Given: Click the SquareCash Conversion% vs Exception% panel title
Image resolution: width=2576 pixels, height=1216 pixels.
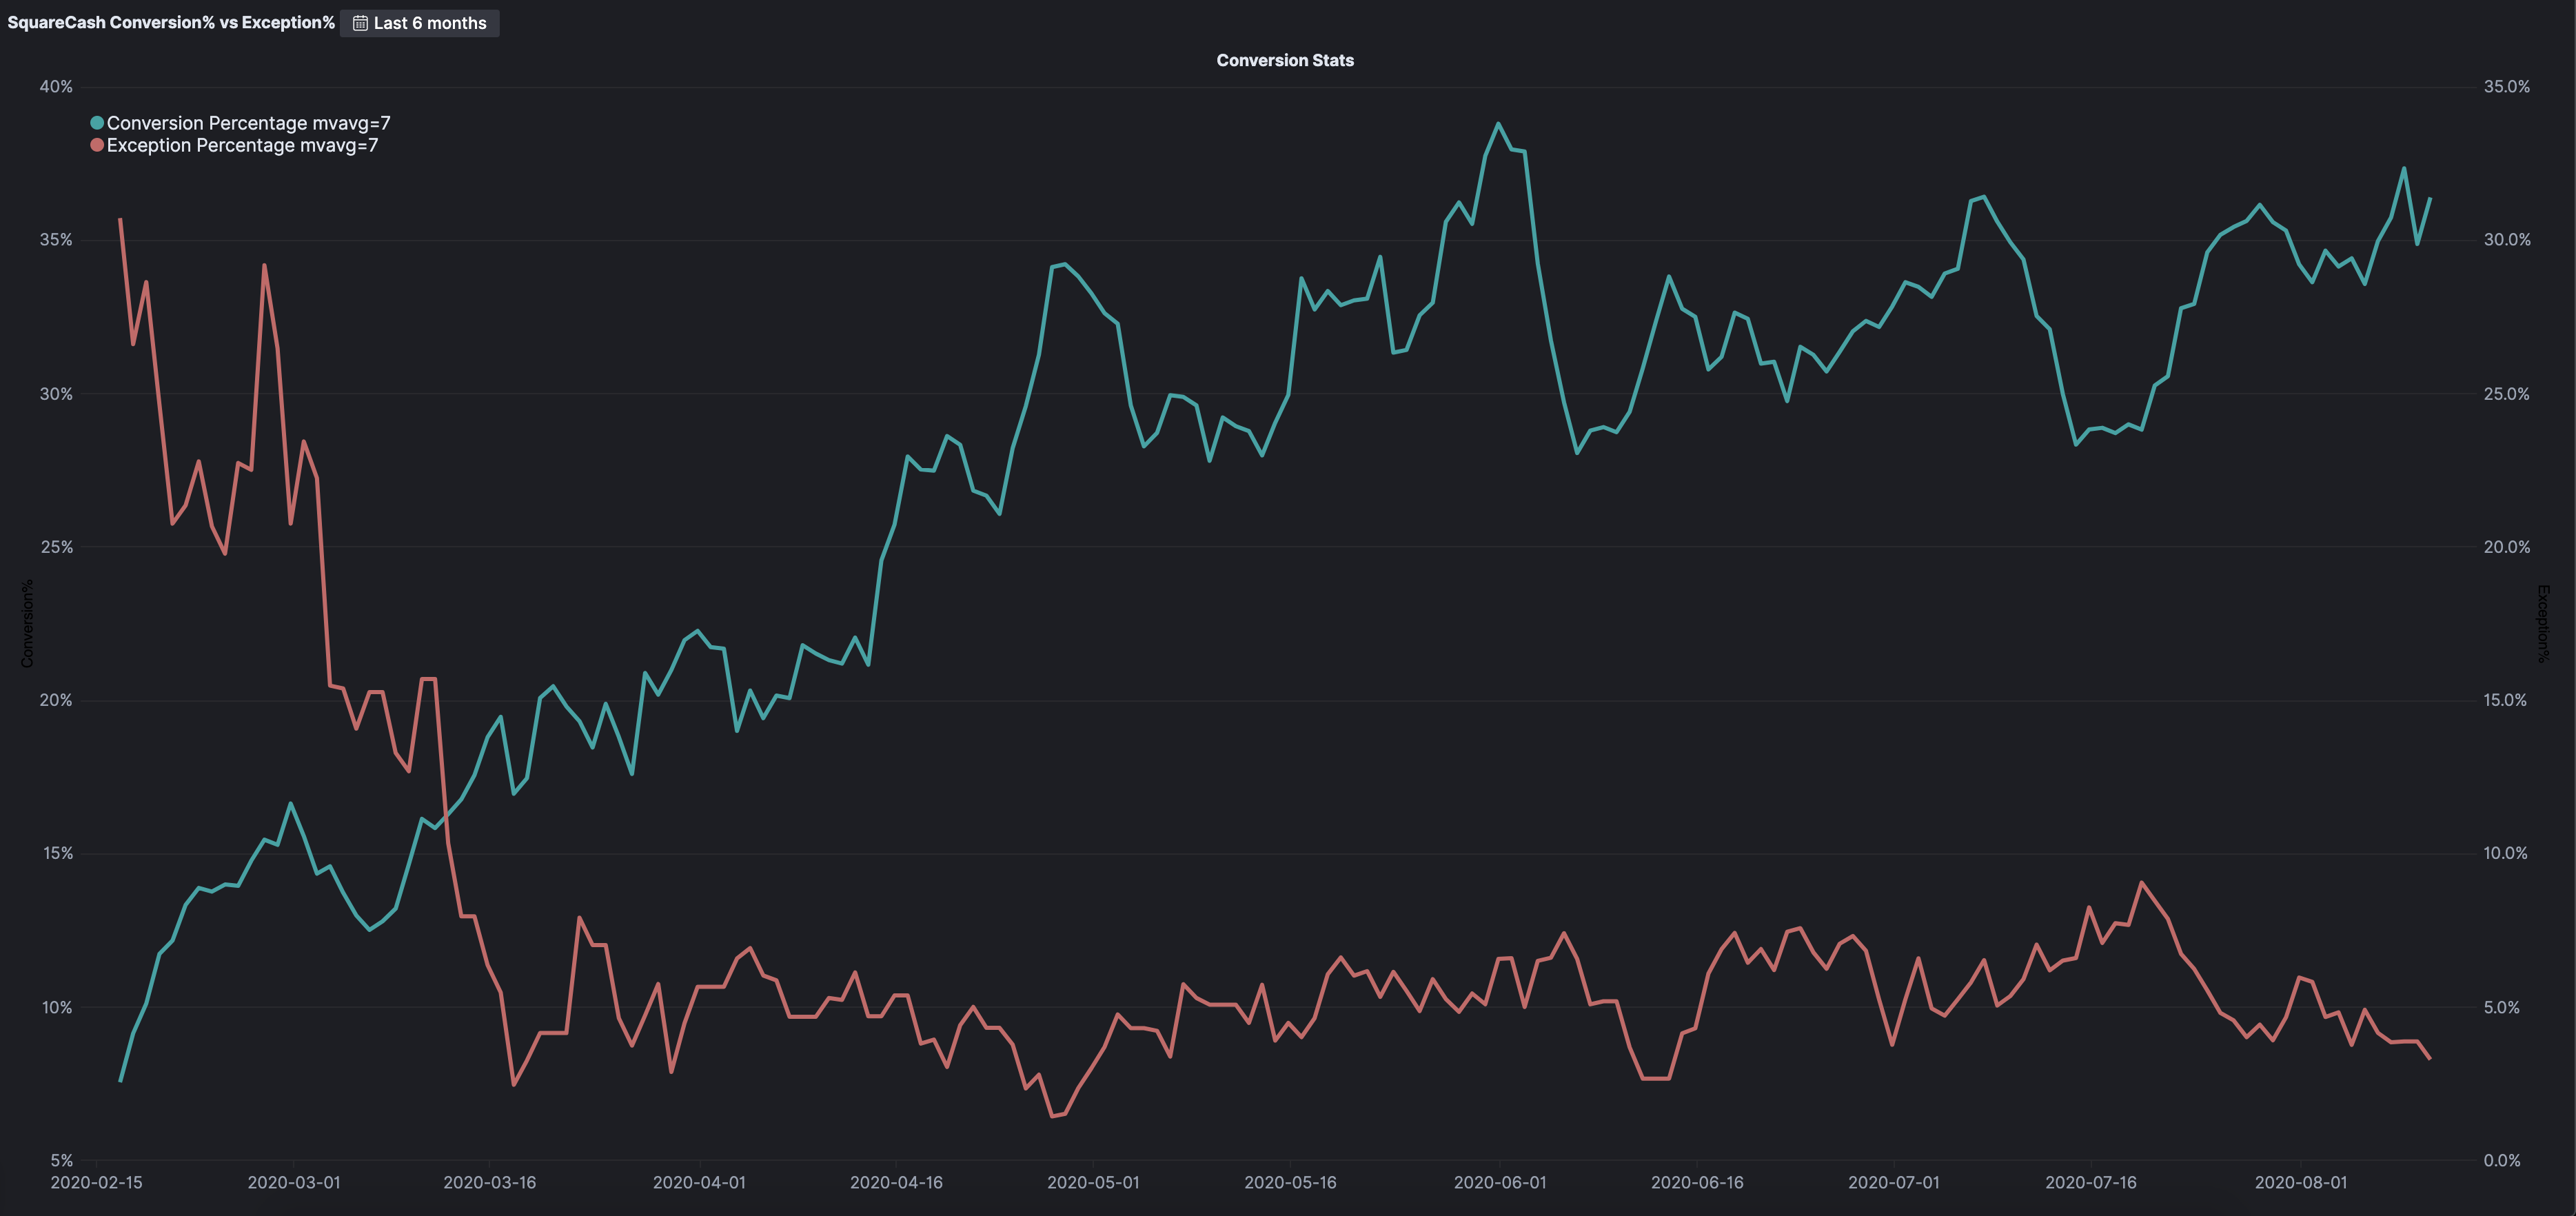Looking at the screenshot, I should tap(171, 22).
